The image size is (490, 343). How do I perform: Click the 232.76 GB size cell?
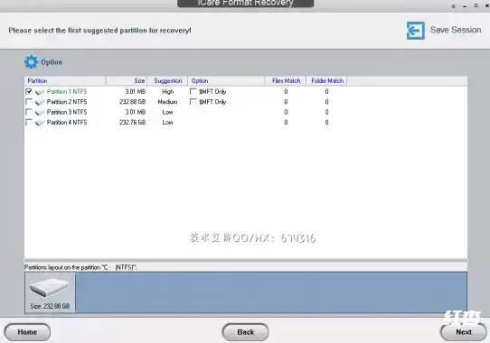point(133,123)
